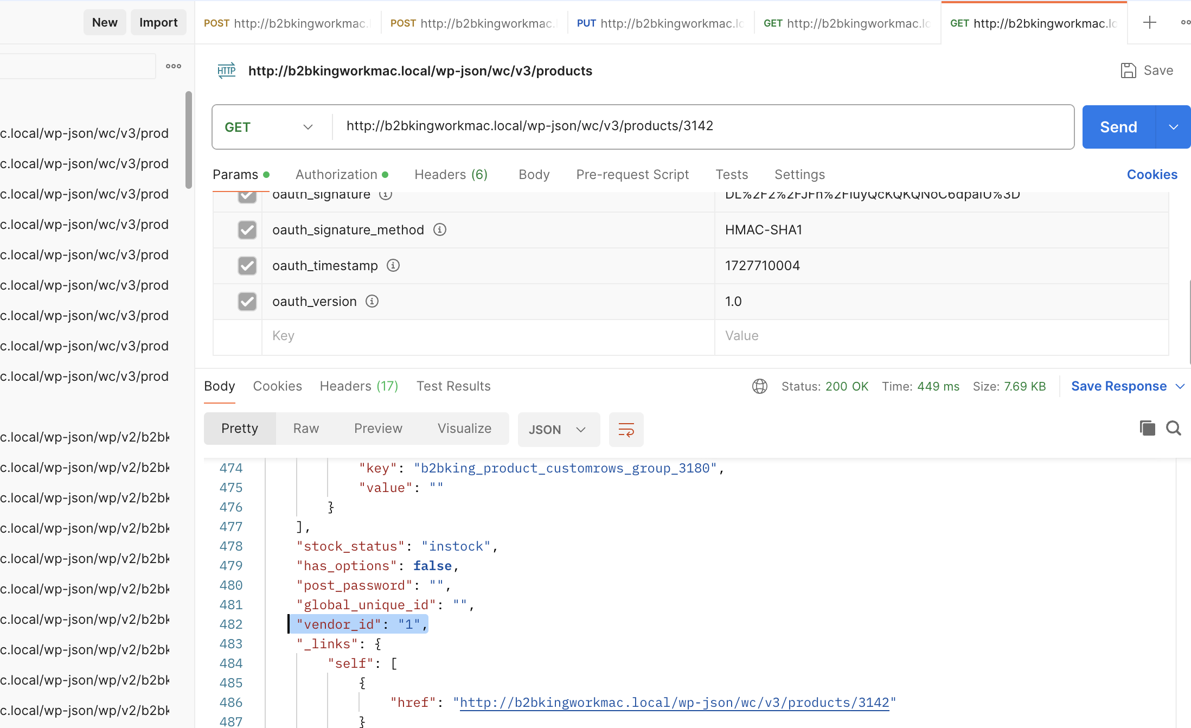
Task: Click the Import button
Action: click(158, 23)
